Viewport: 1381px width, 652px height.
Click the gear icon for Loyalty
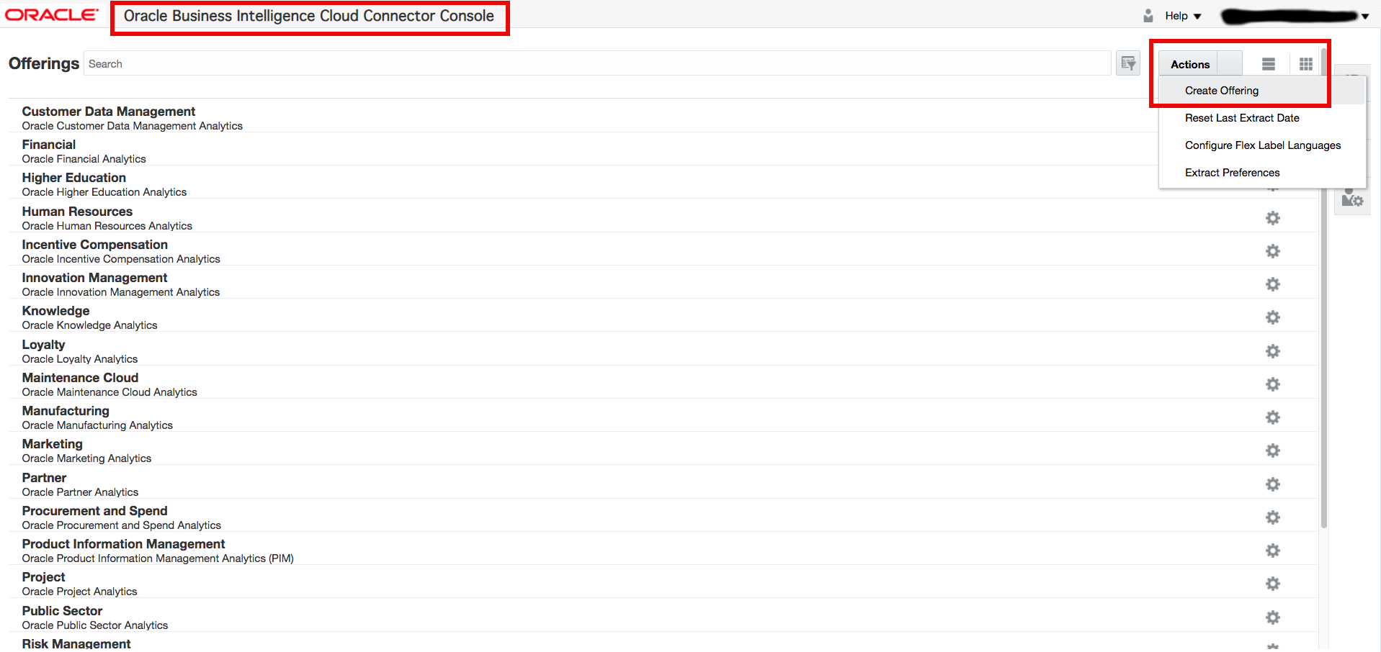1273,351
